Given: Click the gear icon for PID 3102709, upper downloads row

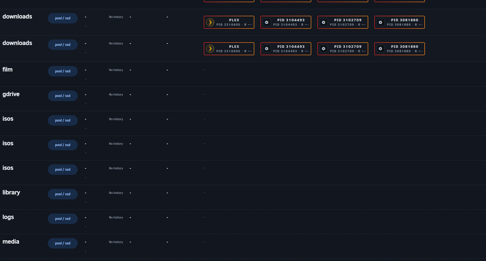Looking at the screenshot, I should pyautogui.click(x=324, y=22).
